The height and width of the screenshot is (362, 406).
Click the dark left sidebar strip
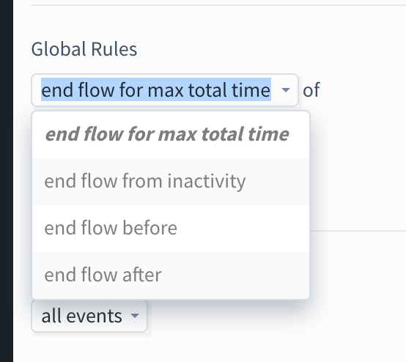7,181
